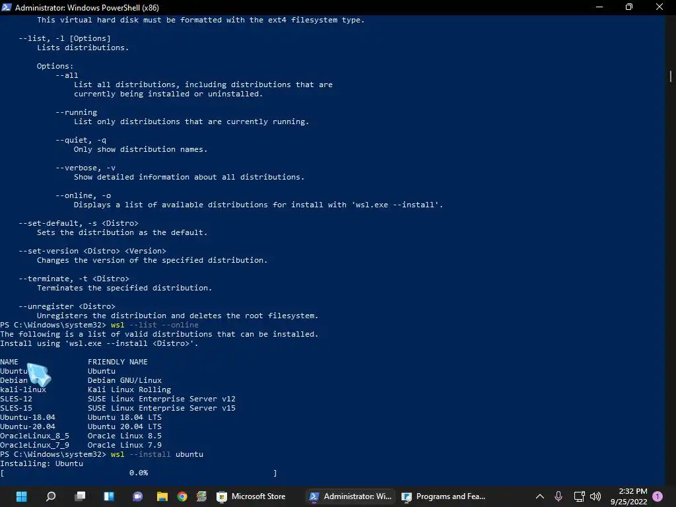Screen dimensions: 676x507
Task: Close the PowerShell window
Action: (659, 7)
